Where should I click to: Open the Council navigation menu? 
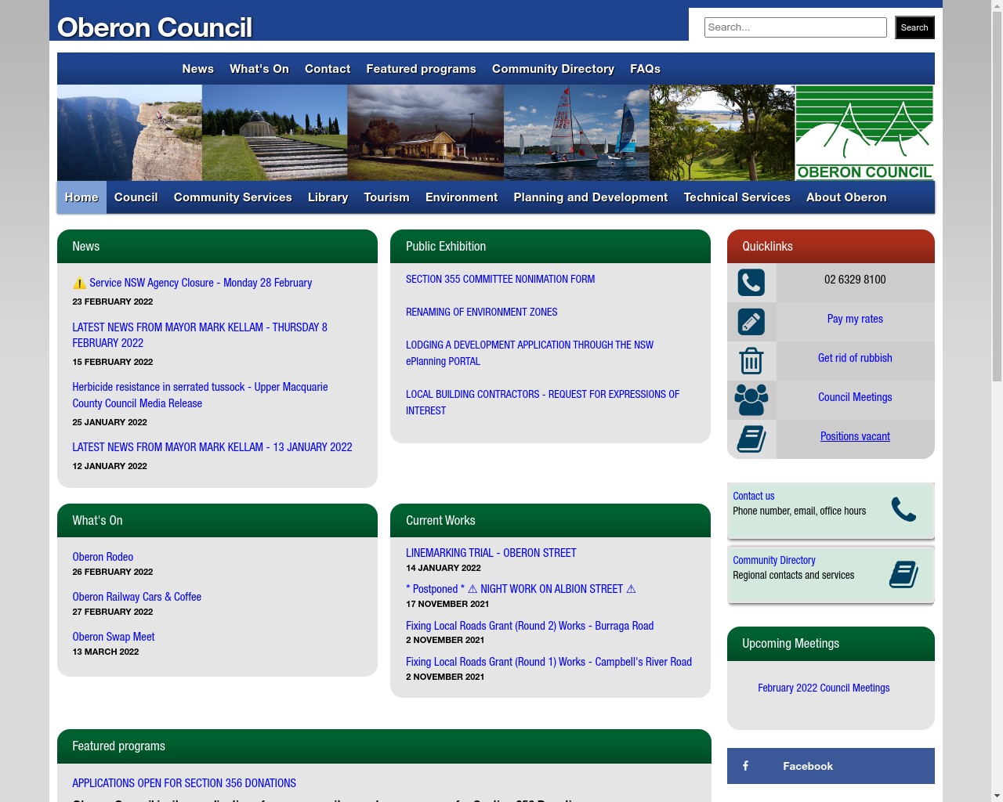(x=136, y=197)
